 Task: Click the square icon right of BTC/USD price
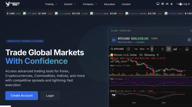pos(189,40)
